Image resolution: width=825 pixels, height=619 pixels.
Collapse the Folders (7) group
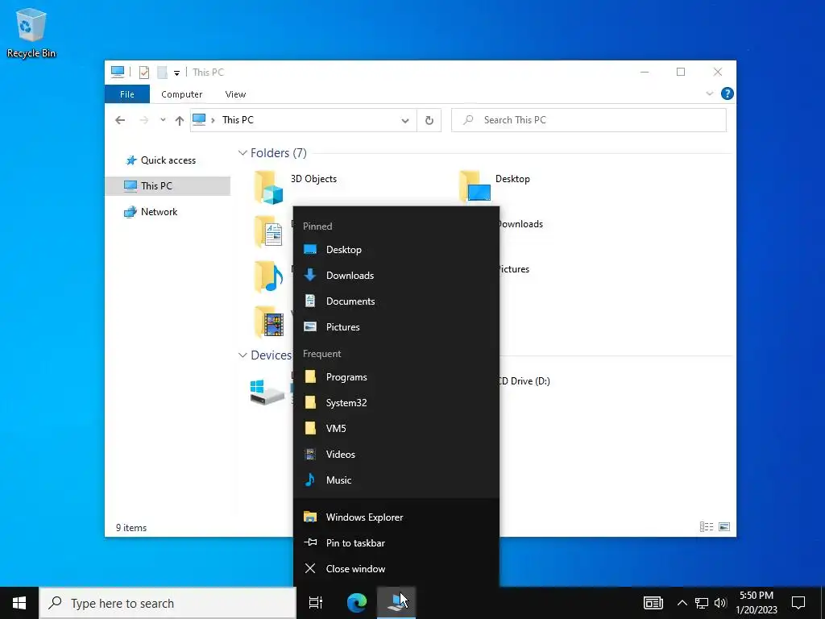243,153
